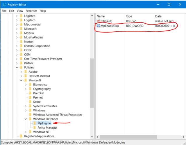The height and width of the screenshot is (145, 186).
Task: Click the (Default) string value icon
Action: (98, 21)
